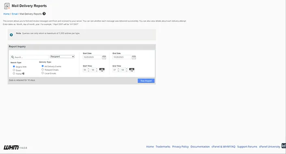
Task: Open the help question-mark icon beside breadcrumb
Action: pos(44,14)
